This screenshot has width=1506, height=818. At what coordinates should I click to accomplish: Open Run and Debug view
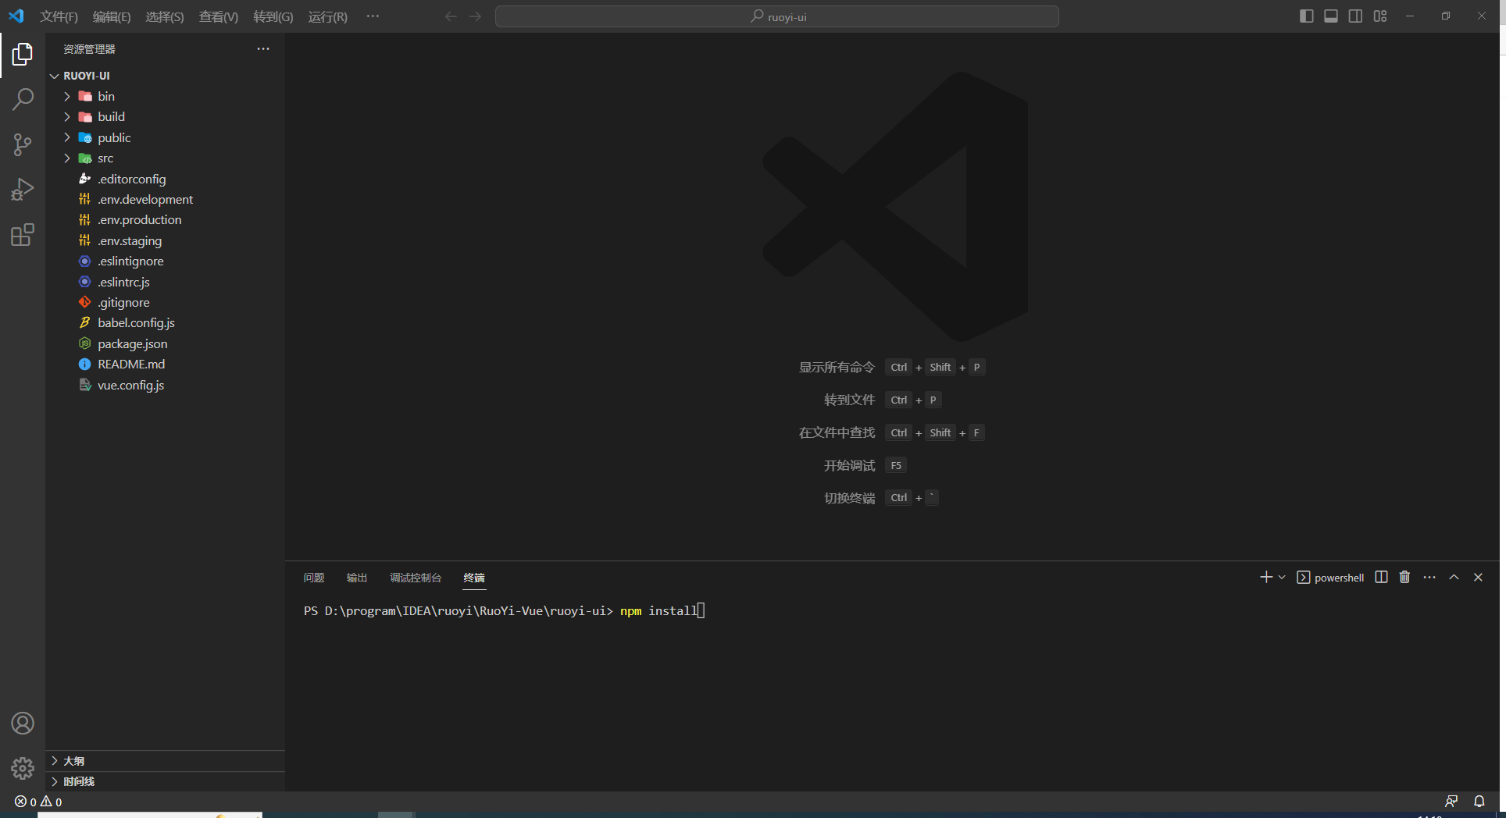tap(23, 190)
